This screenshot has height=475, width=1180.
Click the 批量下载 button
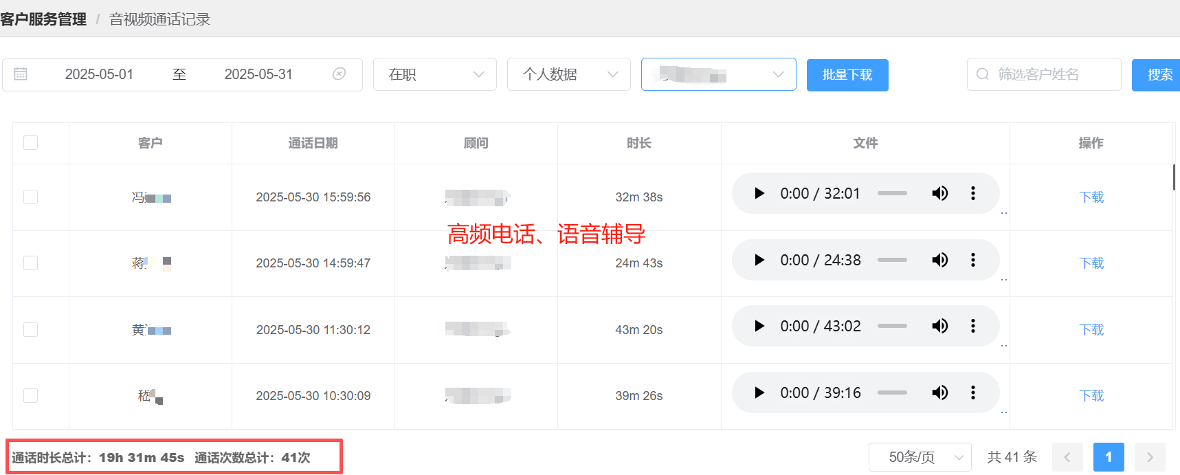pos(847,75)
